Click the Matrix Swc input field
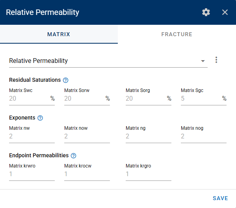This screenshot has width=236, height=208. click(x=32, y=99)
